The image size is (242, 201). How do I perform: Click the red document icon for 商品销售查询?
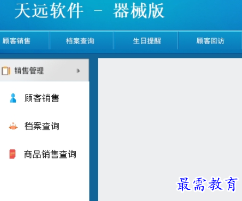click(12, 154)
